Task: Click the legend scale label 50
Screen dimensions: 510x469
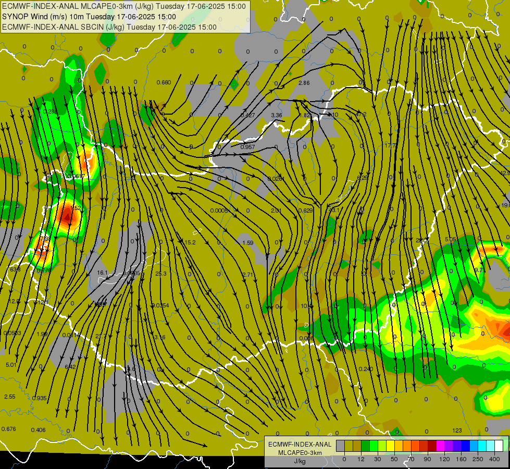Action: 394,459
